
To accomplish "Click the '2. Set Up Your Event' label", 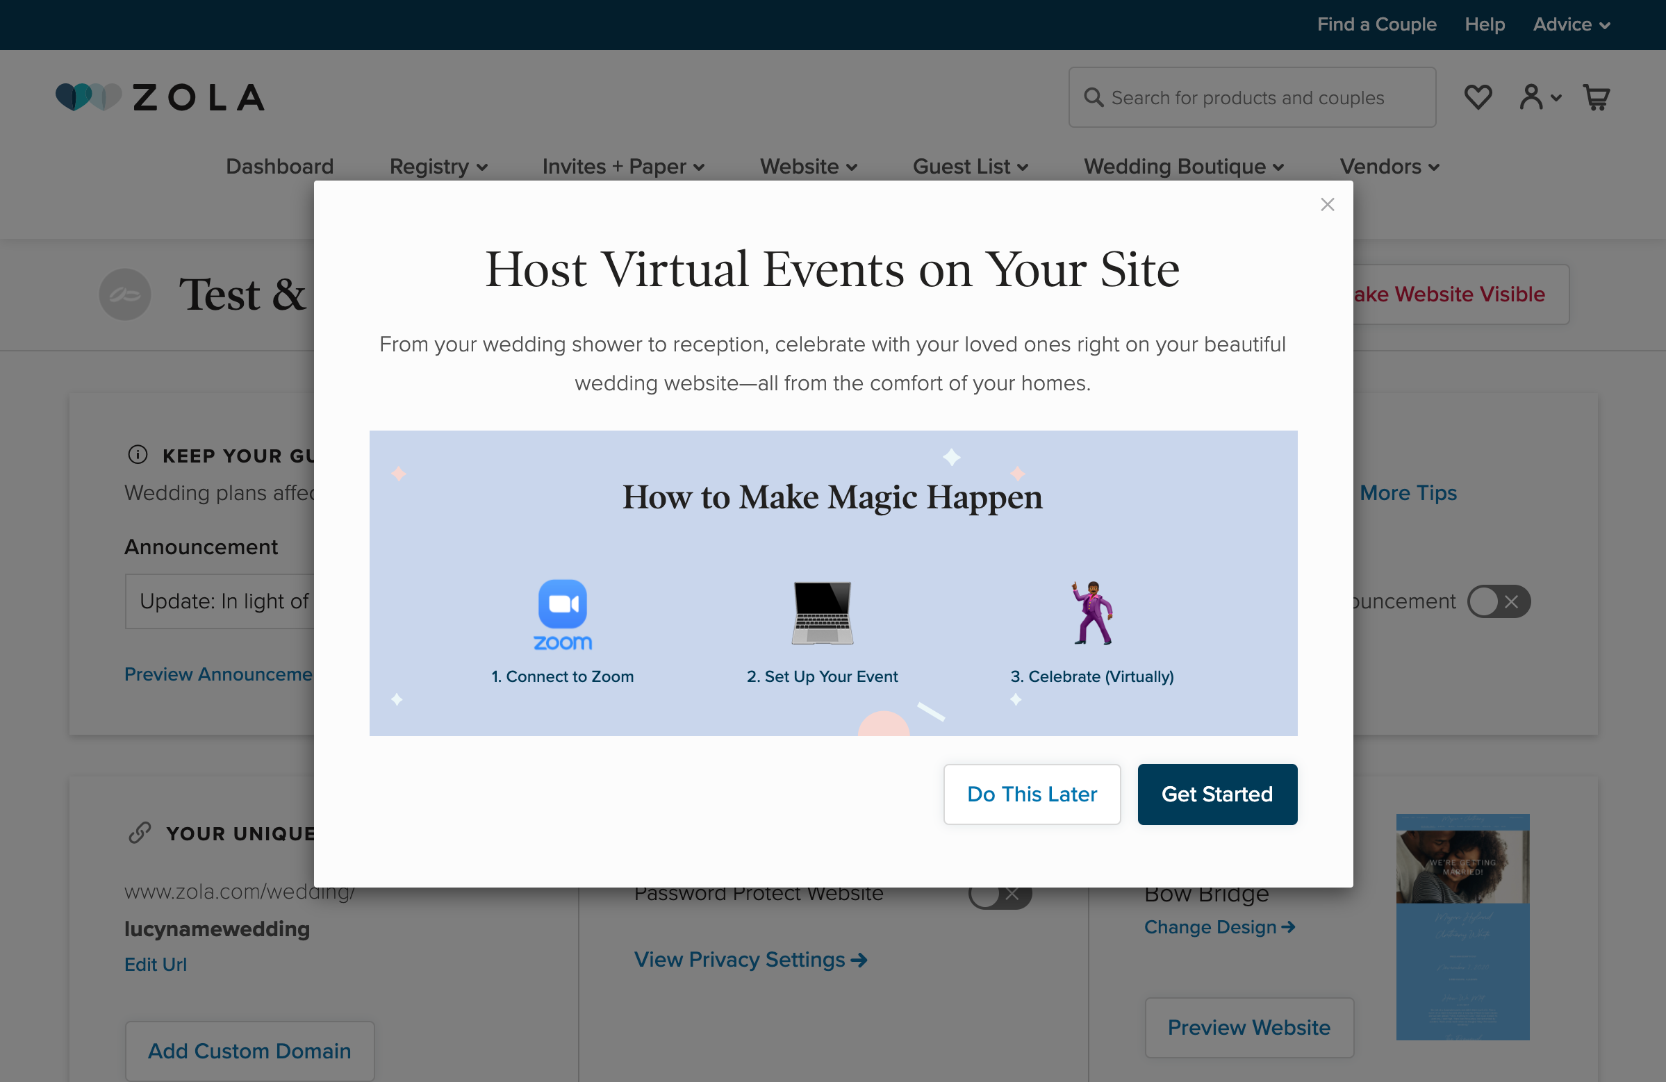I will tap(822, 676).
